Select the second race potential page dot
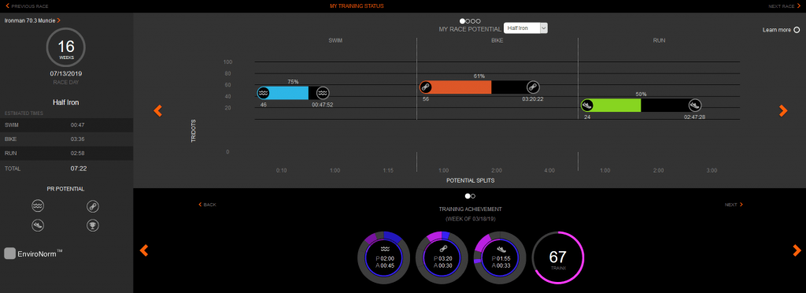Viewport: 806px width, 293px height. tap(468, 21)
